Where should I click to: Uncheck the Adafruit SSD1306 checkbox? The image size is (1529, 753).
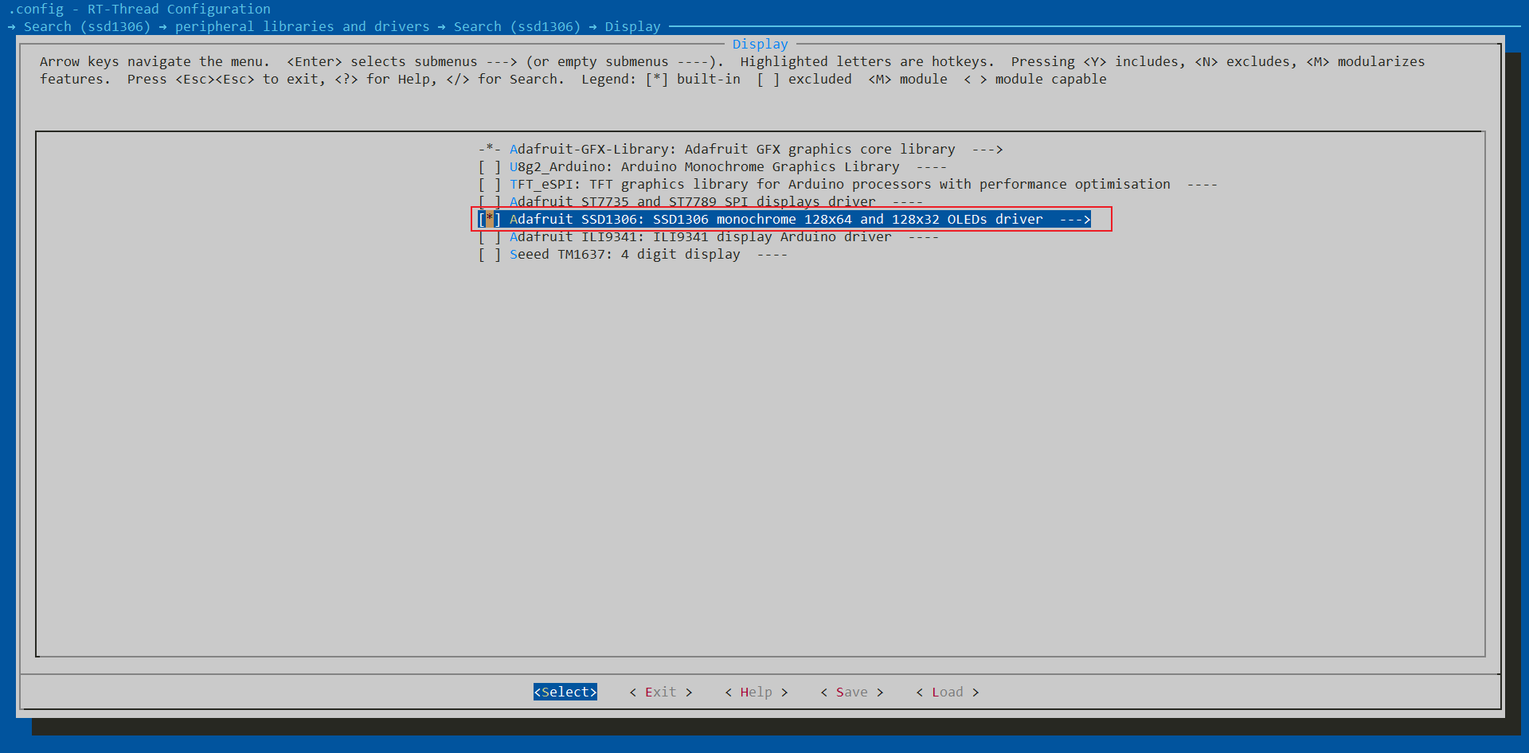(489, 220)
